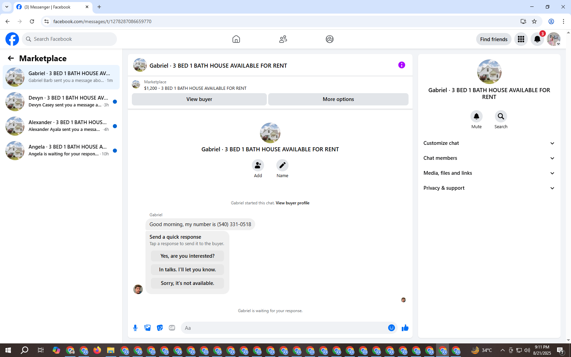Open the account profile picture menu

coord(554,39)
